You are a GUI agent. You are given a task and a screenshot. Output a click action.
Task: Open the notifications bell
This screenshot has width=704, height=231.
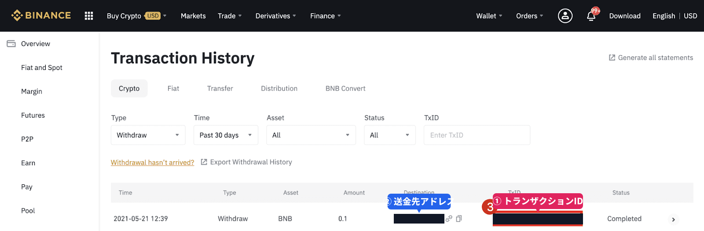tap(591, 16)
